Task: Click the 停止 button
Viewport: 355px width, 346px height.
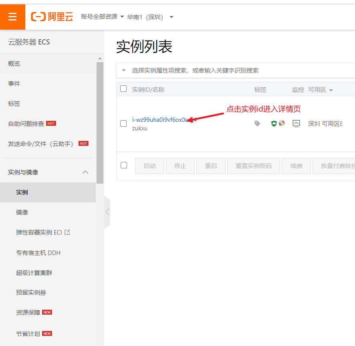Action: (180, 166)
